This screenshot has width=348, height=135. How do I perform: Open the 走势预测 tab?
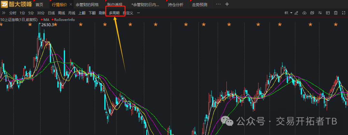click(200, 4)
